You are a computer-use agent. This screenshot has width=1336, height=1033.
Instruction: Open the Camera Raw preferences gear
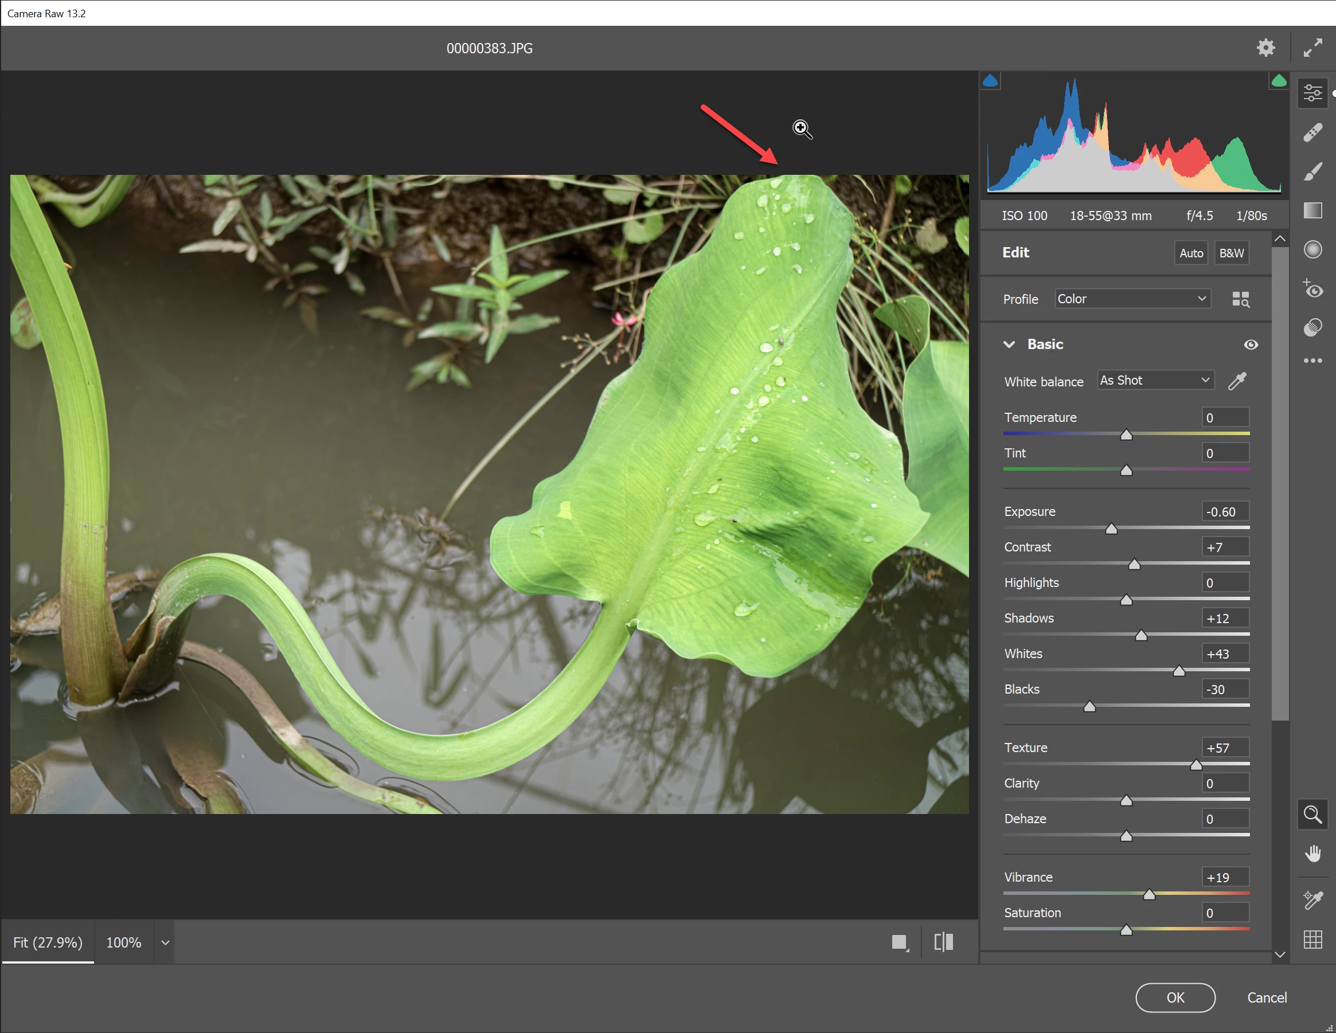tap(1265, 48)
